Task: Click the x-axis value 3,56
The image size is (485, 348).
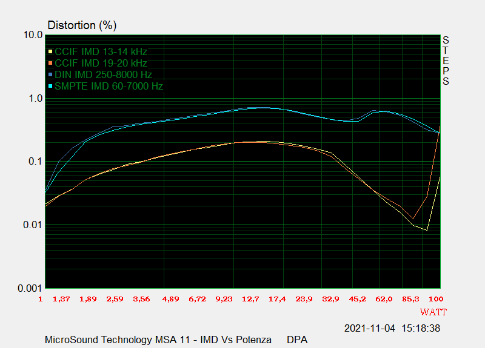Action: click(x=141, y=299)
